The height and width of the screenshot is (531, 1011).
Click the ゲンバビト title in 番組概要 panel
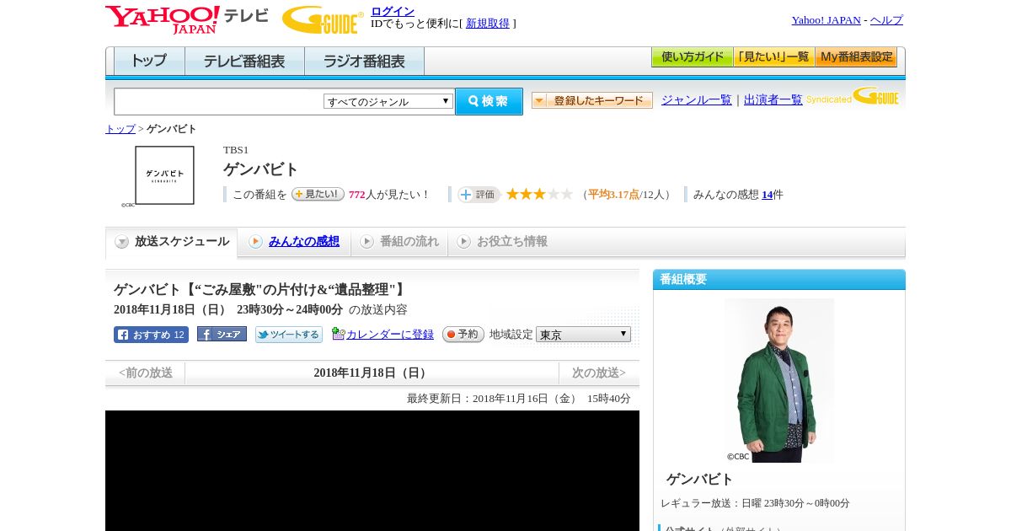click(x=700, y=479)
